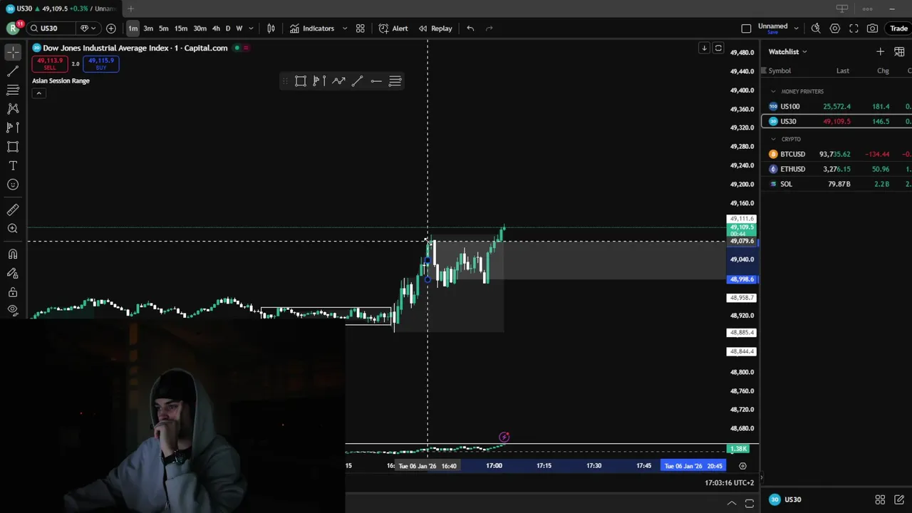This screenshot has height=513, width=912.
Task: Select the 4h timeframe
Action: pos(216,28)
